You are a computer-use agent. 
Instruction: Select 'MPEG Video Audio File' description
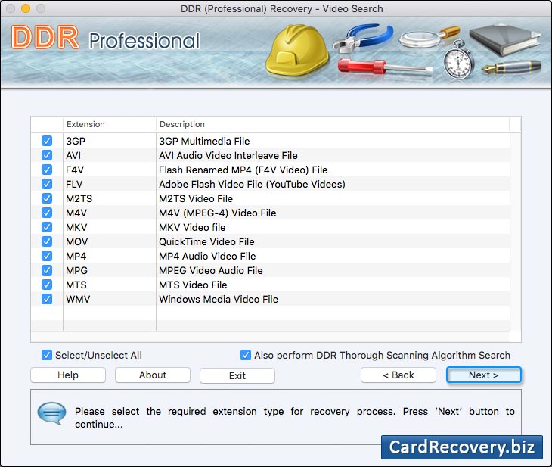click(210, 271)
